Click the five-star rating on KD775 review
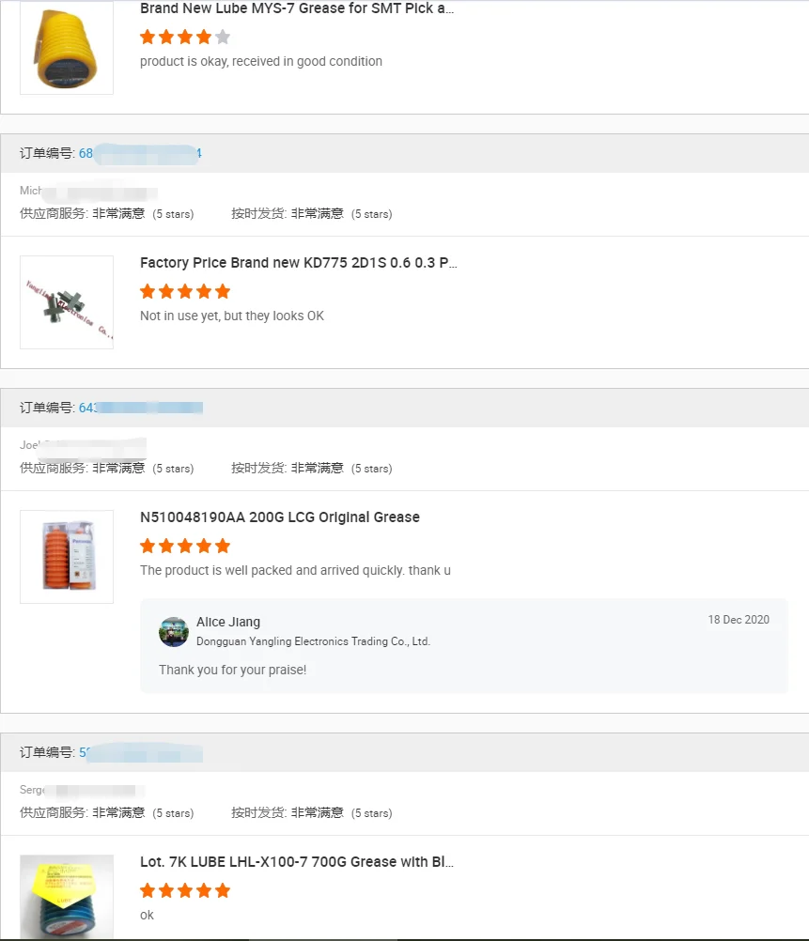Viewport: 809px width, 941px height. pos(185,292)
